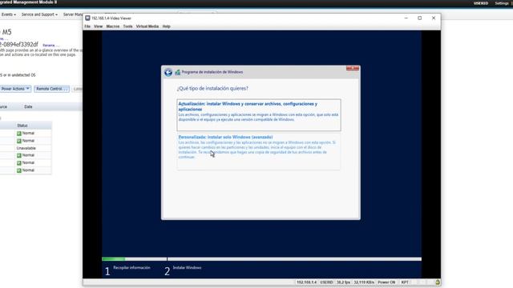This screenshot has height=288, width=513.
Task: Click the Windows setup program icon
Action: click(x=177, y=72)
